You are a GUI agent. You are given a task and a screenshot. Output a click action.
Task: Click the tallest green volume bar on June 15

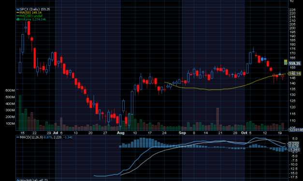pos(20,113)
